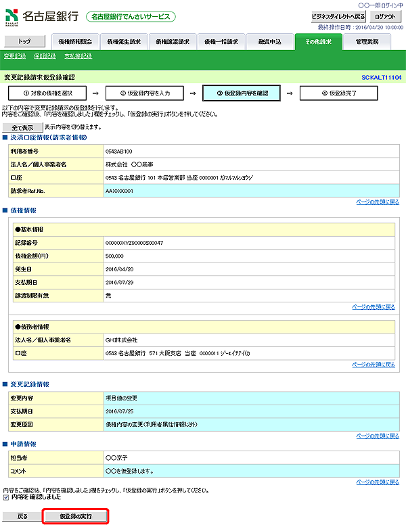Select the その他請求 tab

tap(318, 42)
